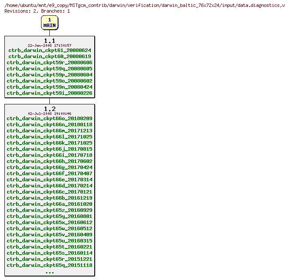Select tag ctrb_darwin_ckpt65v_20160409

tap(50, 234)
